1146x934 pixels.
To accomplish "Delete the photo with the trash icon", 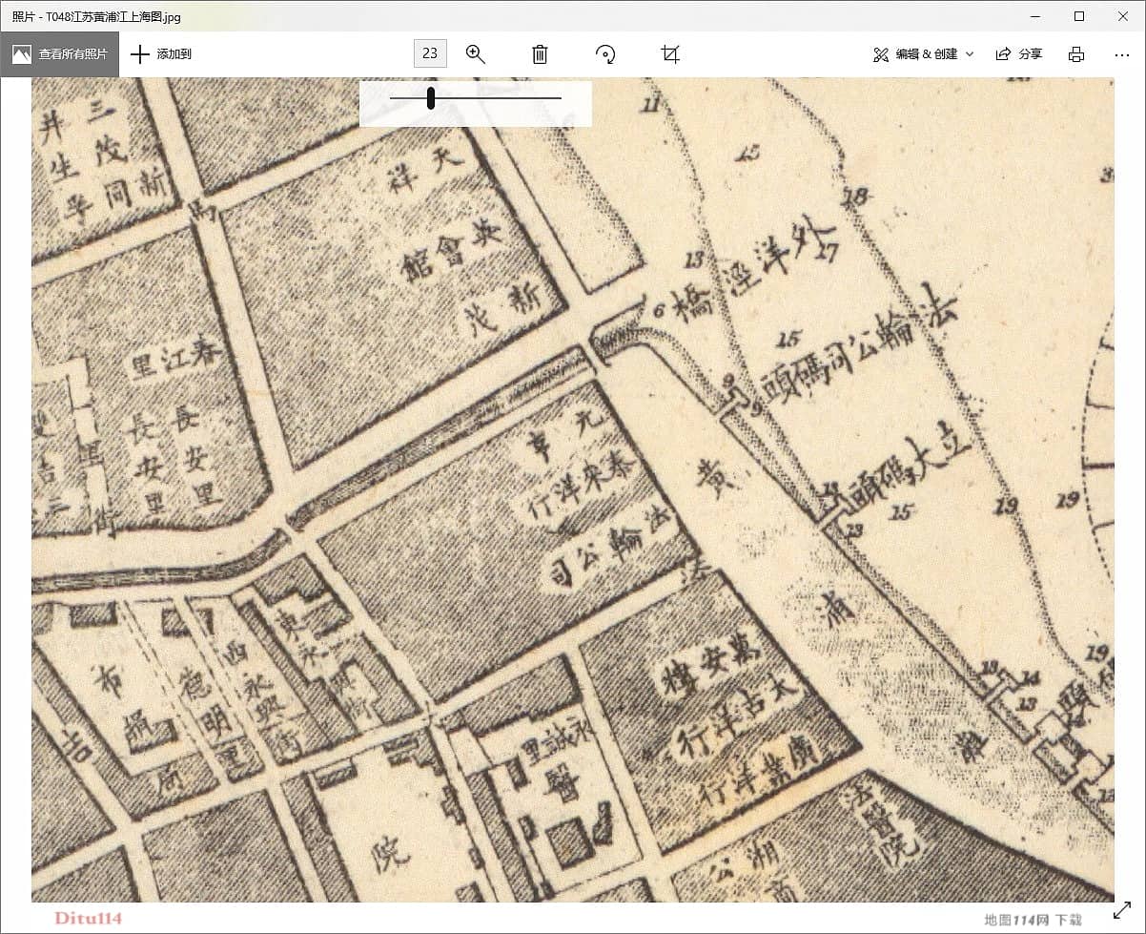I will click(x=540, y=54).
